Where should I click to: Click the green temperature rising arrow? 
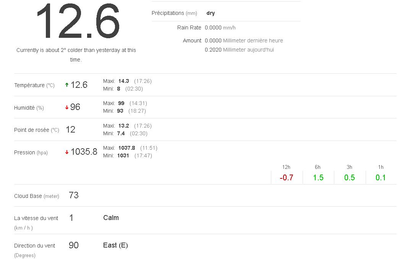[x=67, y=85]
